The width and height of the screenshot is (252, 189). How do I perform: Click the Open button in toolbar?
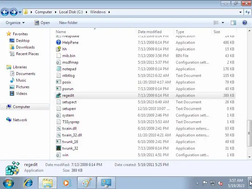pyautogui.click(x=42, y=23)
